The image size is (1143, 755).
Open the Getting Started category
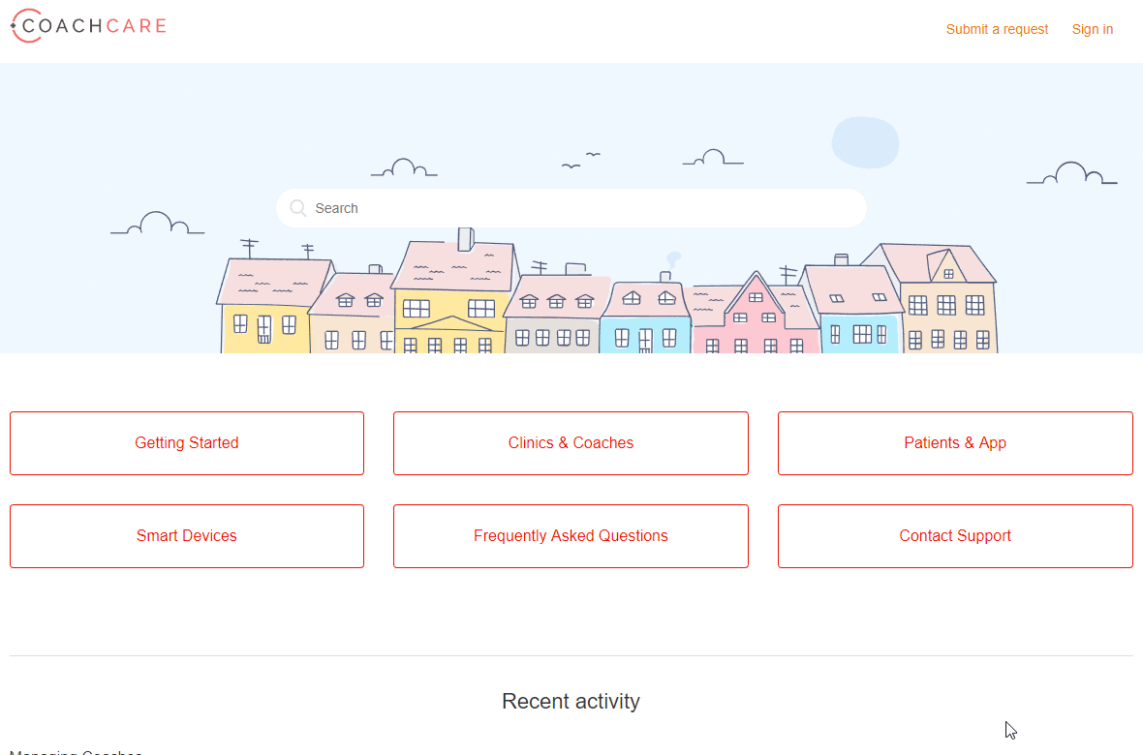point(187,443)
